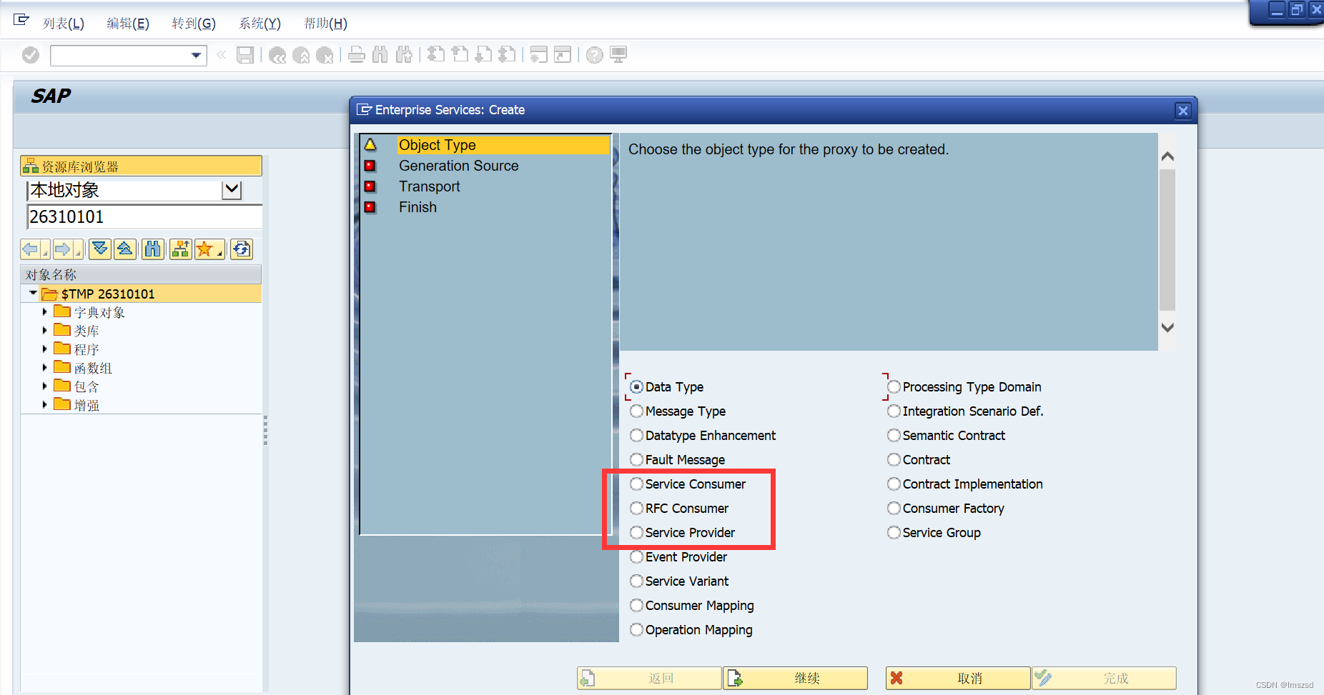Select the Fault Message radio button

tap(636, 460)
